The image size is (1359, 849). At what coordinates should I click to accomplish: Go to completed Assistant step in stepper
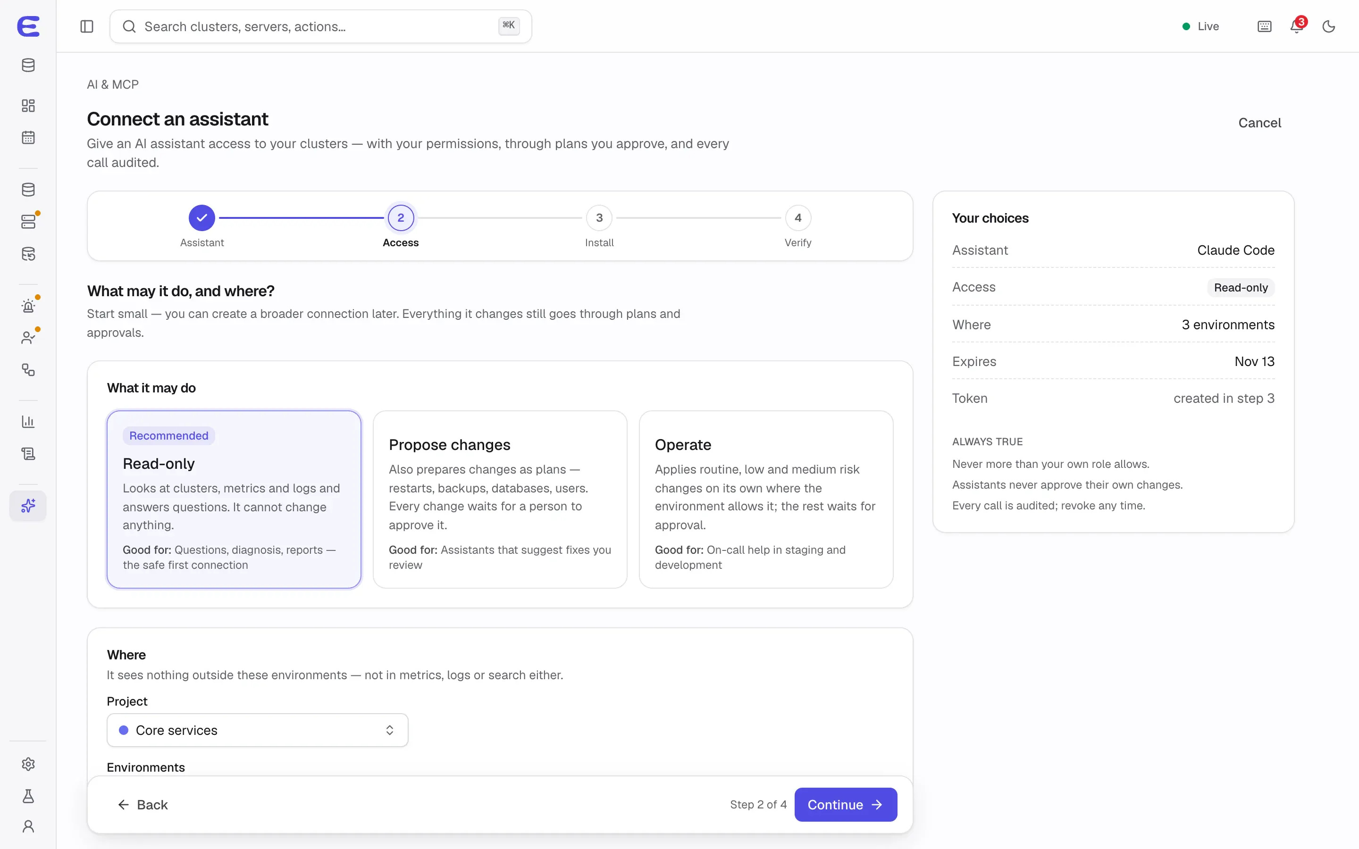(201, 218)
